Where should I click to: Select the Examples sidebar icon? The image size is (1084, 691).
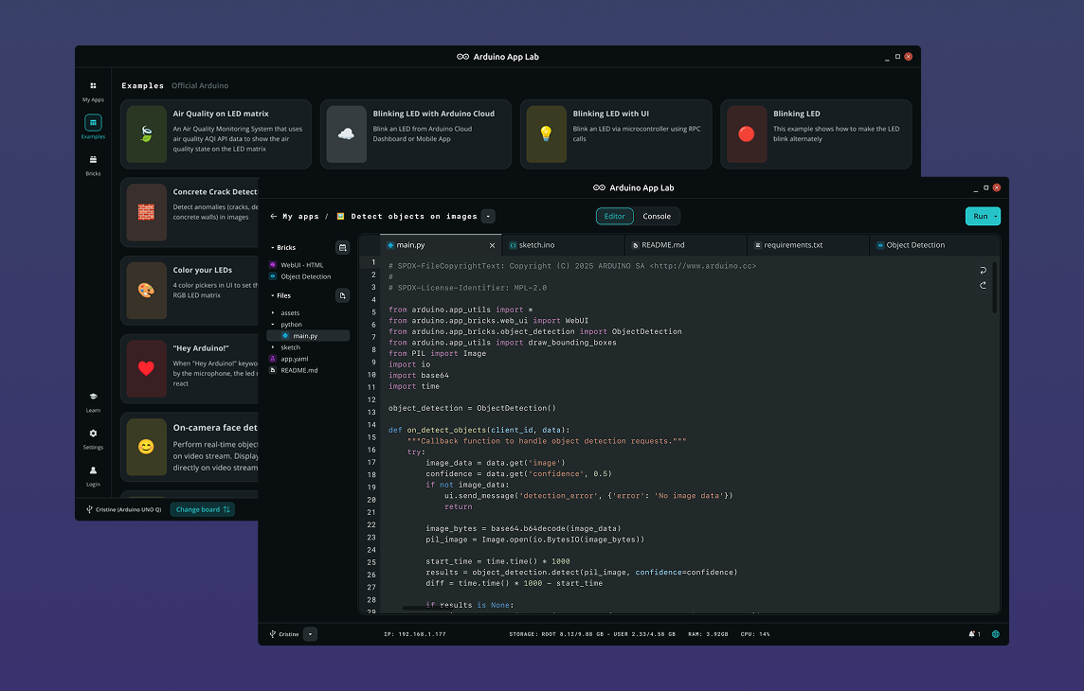coord(92,124)
